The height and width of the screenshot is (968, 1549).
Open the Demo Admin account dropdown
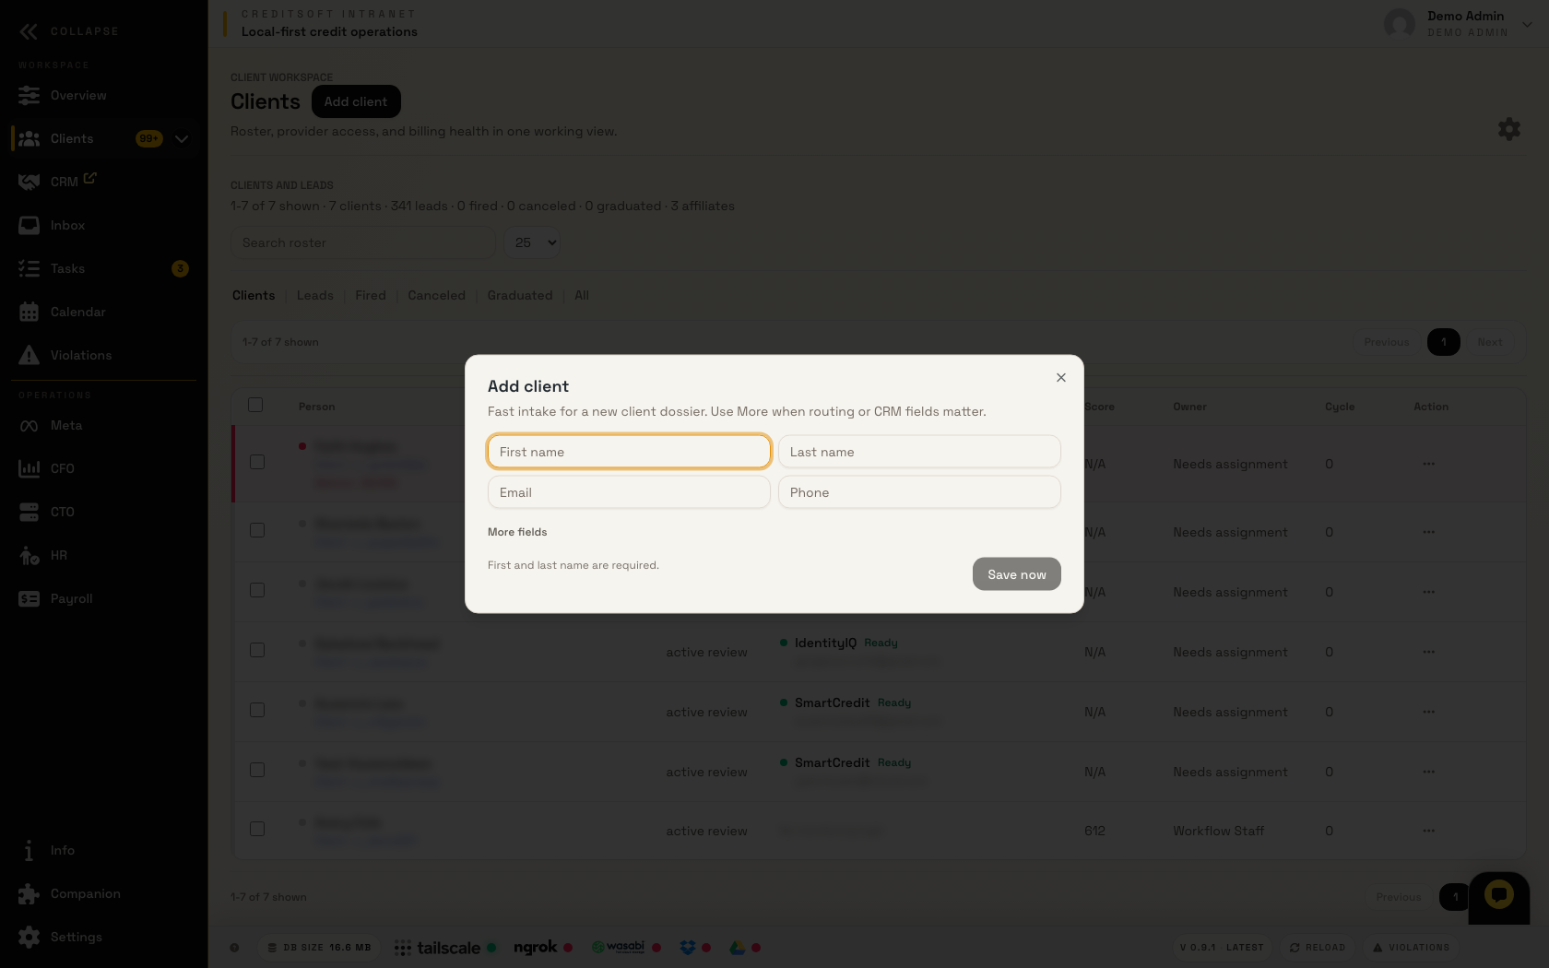pos(1527,25)
